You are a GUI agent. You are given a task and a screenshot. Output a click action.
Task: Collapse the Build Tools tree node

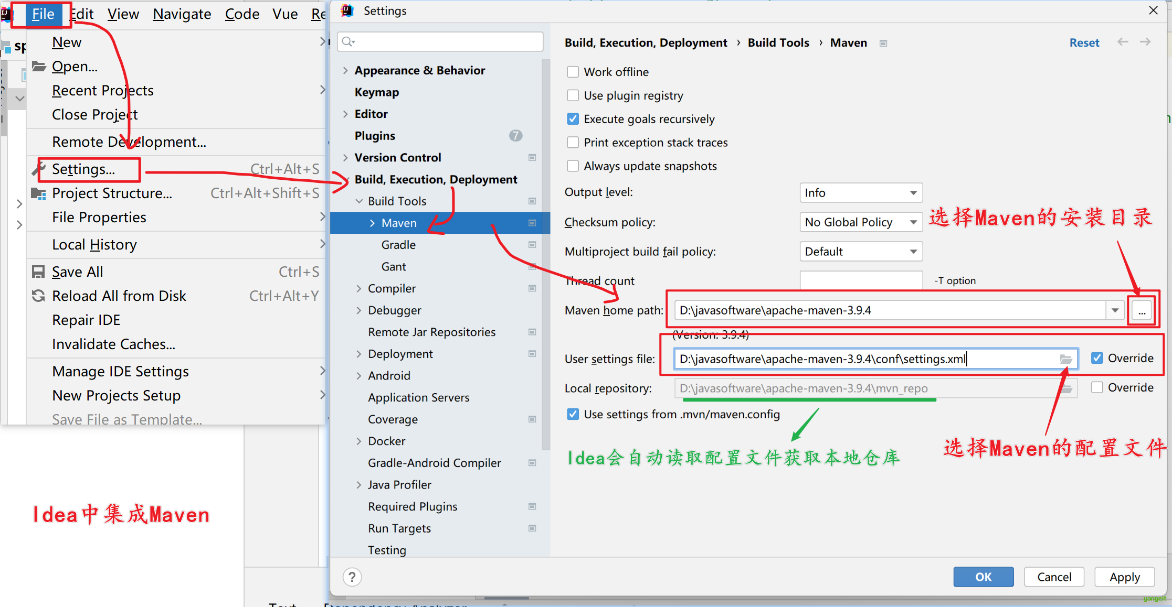(359, 201)
